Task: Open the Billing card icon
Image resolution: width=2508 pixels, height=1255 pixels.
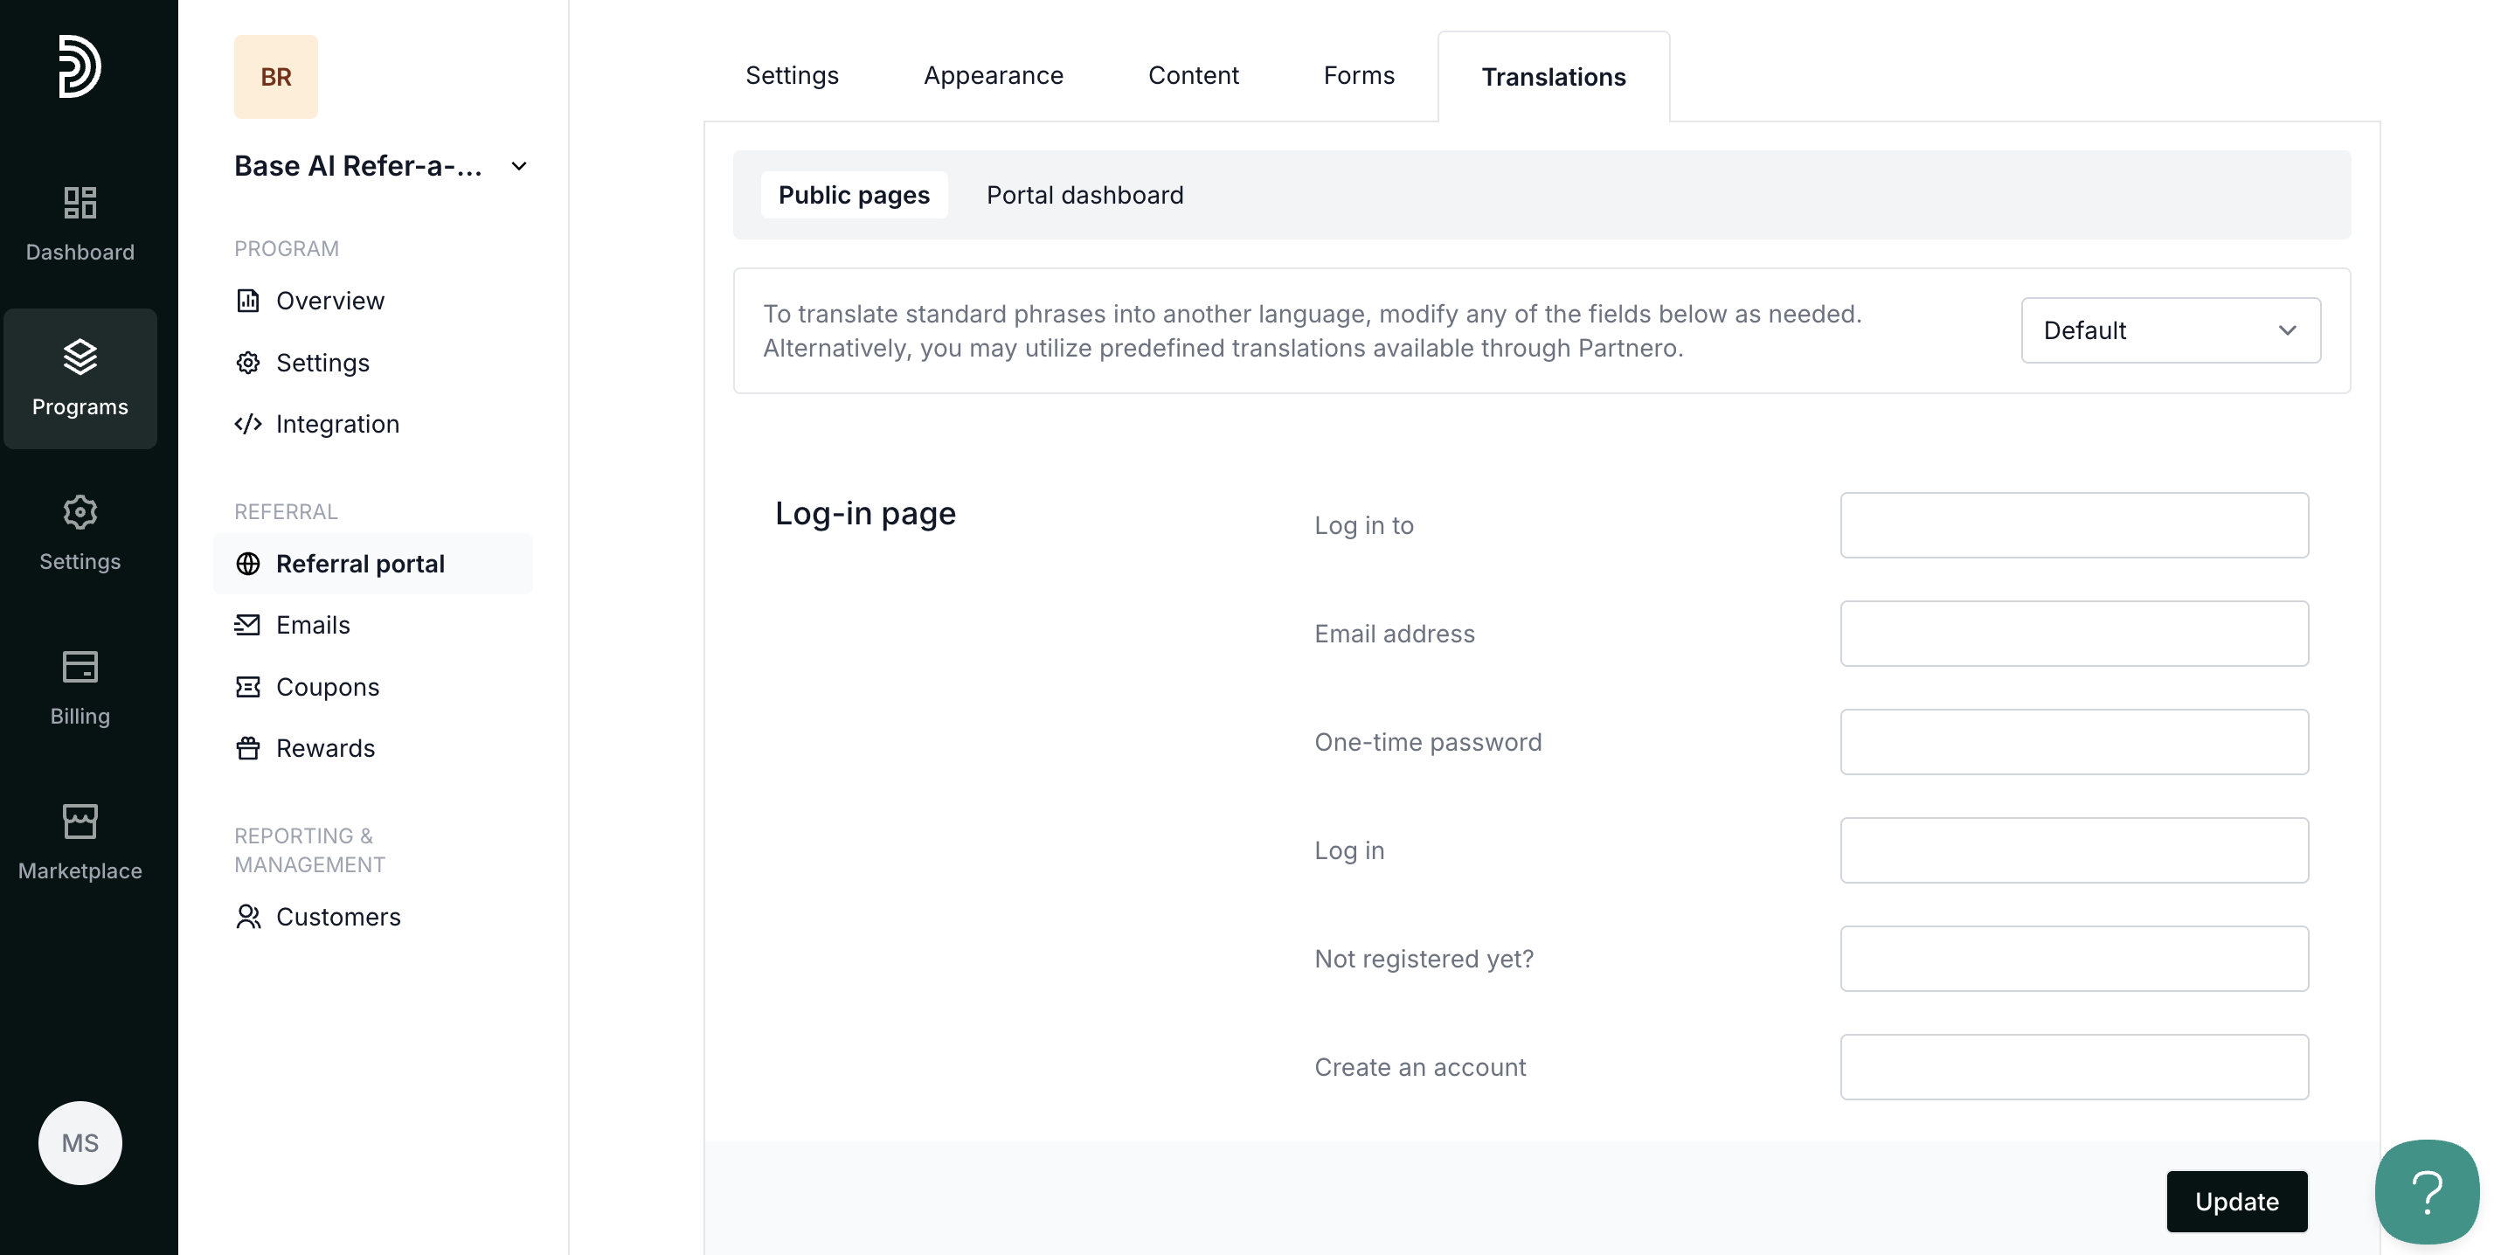Action: coord(80,667)
